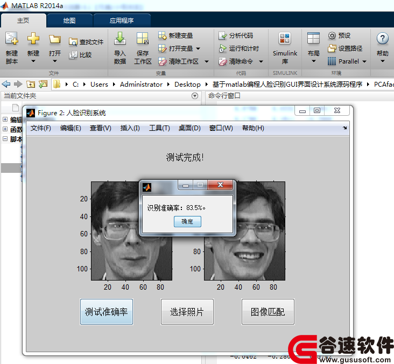Click Desktop in the path breadcrumb
The image size is (394, 364).
pyautogui.click(x=187, y=84)
